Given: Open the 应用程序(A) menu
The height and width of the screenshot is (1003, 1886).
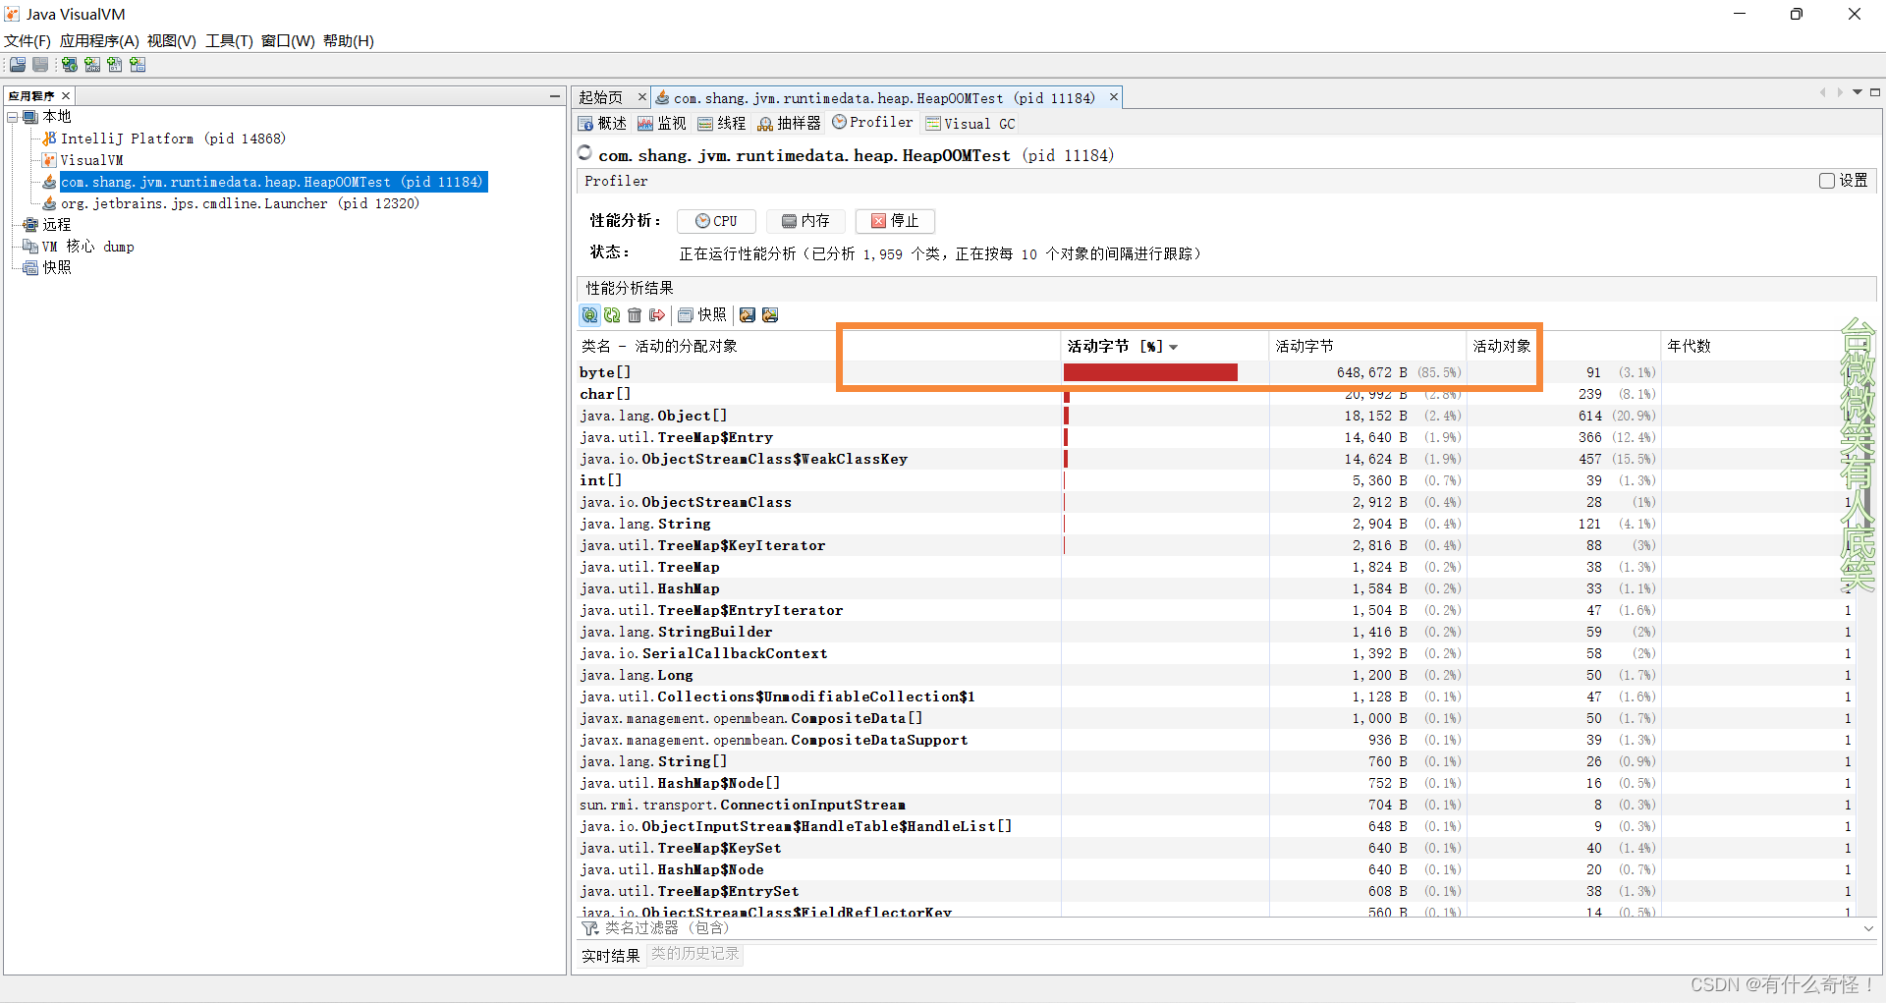Looking at the screenshot, I should 99,41.
